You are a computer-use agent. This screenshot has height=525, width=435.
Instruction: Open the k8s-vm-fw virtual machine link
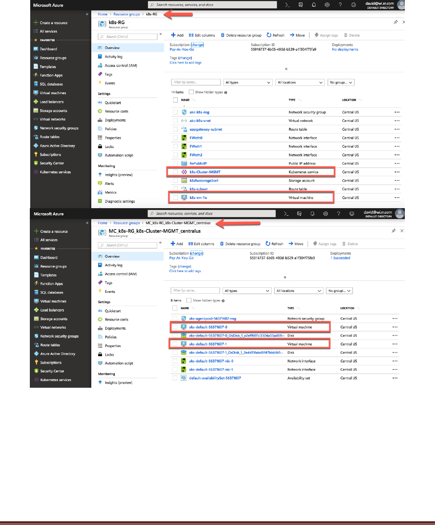coord(198,198)
